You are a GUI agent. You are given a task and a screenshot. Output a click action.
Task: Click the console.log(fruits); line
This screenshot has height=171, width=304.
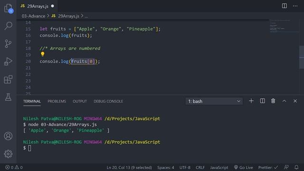[66, 36]
